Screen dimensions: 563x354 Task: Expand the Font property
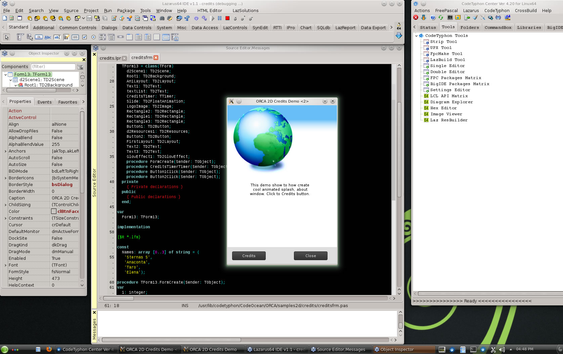(5, 265)
